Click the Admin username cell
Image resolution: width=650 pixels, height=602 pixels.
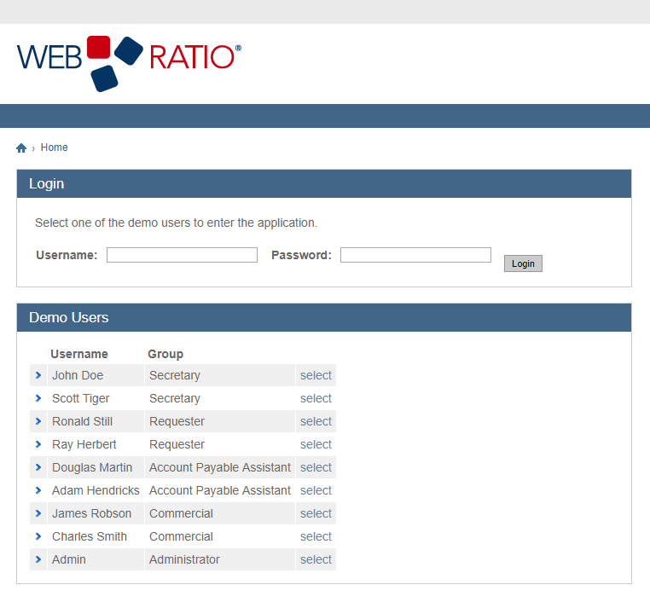point(96,559)
